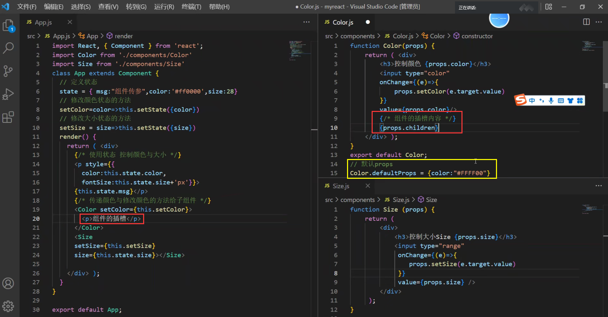
Task: Click the unsaved dot on the Color.js tab
Action: pos(368,22)
